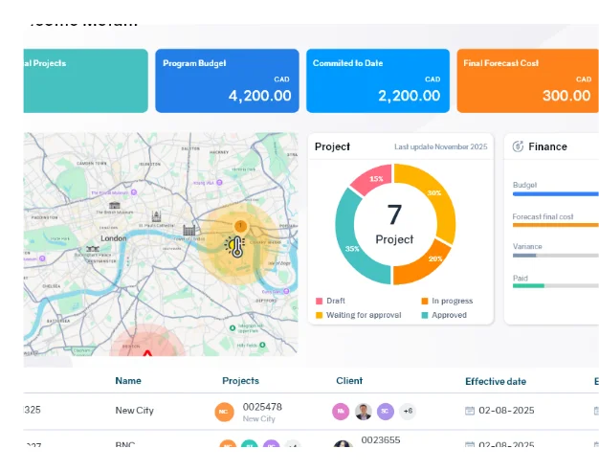Toggle the In progress legend item
The image size is (599, 471).
[x=446, y=301]
